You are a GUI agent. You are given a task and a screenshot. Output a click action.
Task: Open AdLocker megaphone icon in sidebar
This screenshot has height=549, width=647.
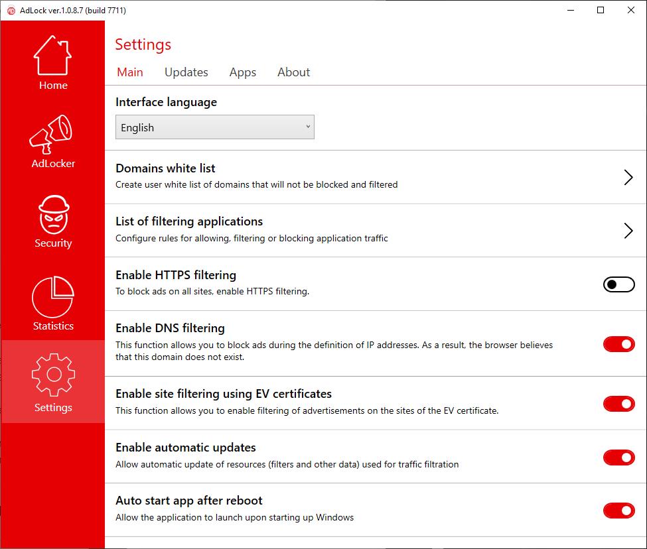[x=53, y=135]
